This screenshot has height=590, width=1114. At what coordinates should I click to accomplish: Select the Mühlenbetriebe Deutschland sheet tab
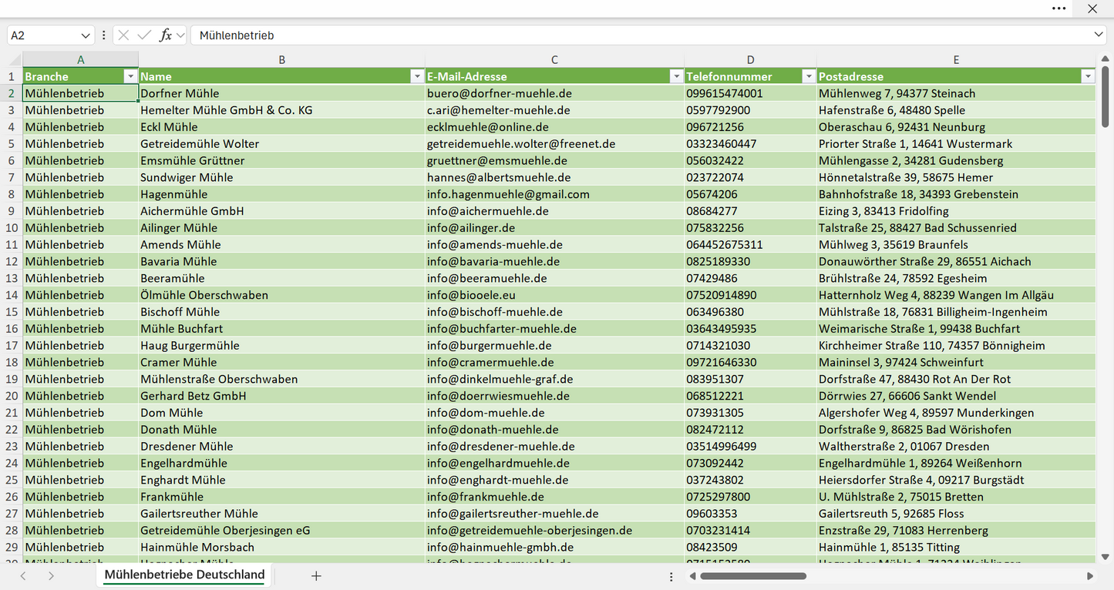tap(184, 575)
